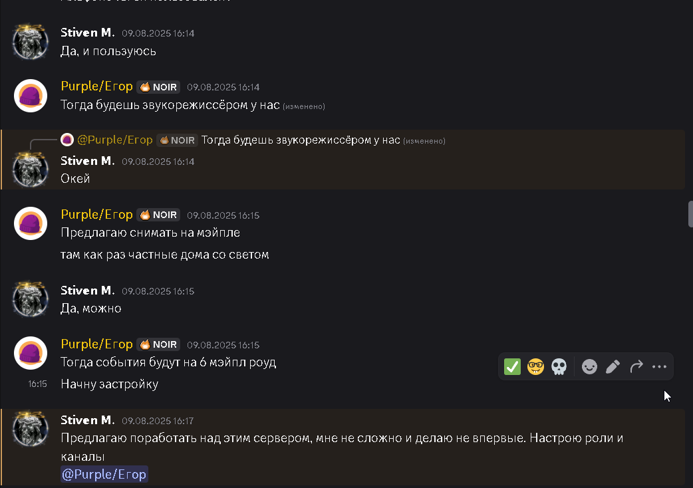
Task: Click Stiven M.'s avatar next to 'Окей'
Action: (31, 168)
